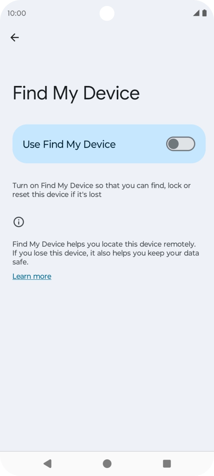Open the Learn more link
The height and width of the screenshot is (476, 214).
click(32, 276)
